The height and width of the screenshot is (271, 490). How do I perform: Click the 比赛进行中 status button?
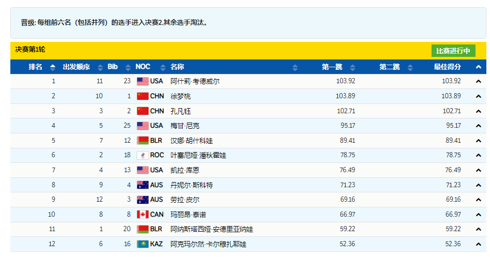453,51
